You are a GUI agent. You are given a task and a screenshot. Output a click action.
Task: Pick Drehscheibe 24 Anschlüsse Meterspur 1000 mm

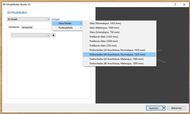120,59
